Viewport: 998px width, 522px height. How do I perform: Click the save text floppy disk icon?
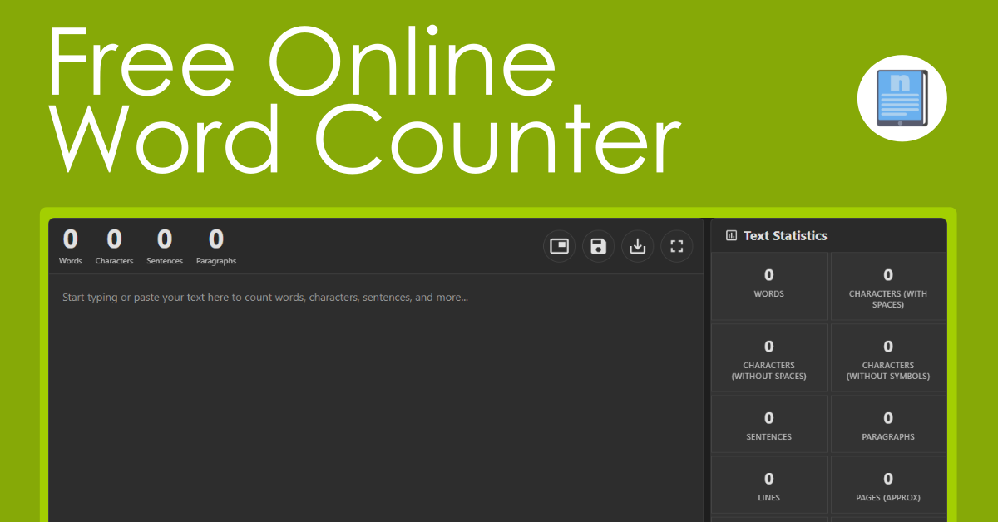[598, 246]
